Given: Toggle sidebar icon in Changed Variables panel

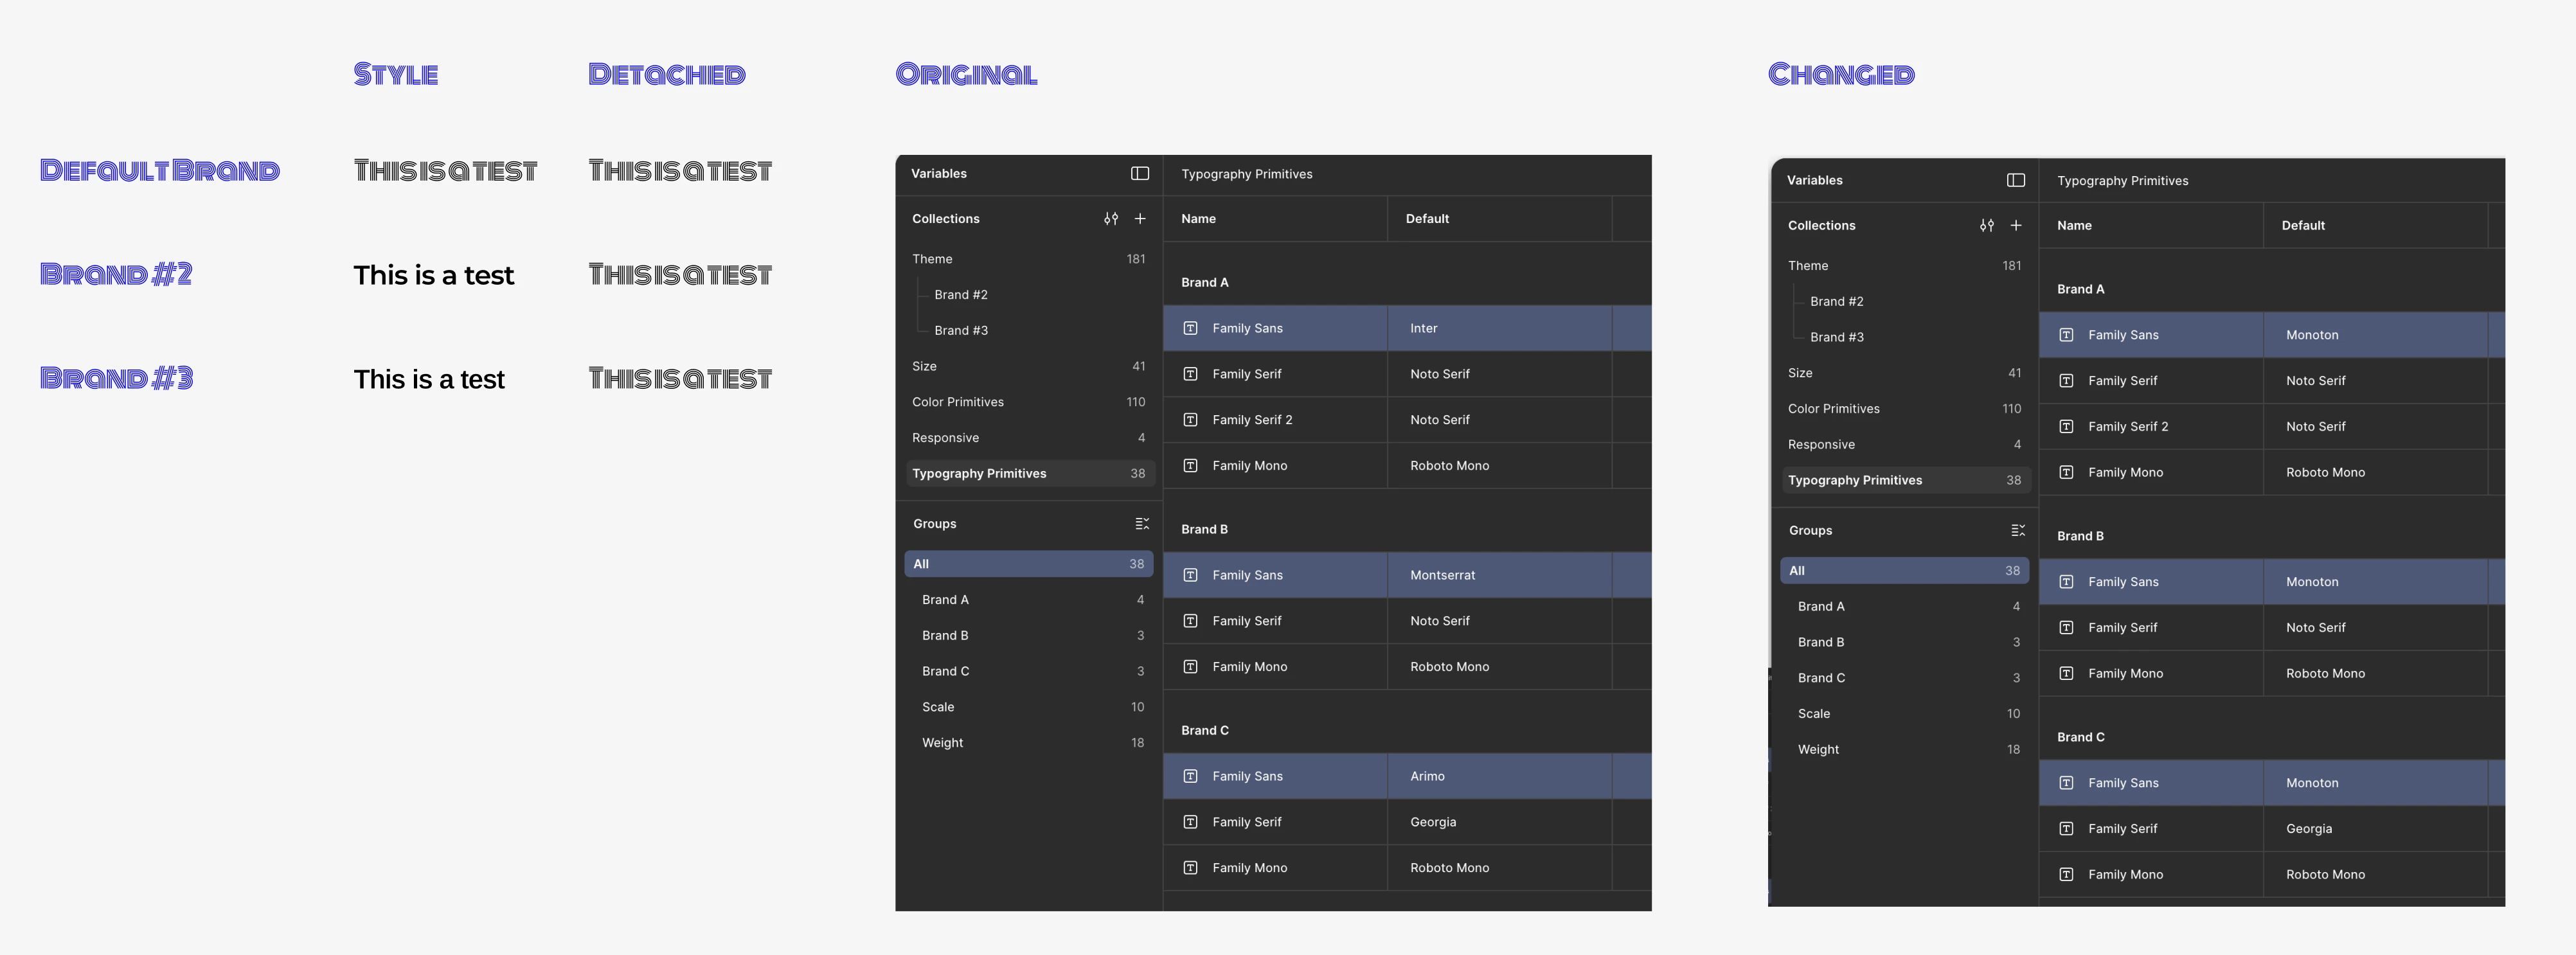Looking at the screenshot, I should point(2015,180).
